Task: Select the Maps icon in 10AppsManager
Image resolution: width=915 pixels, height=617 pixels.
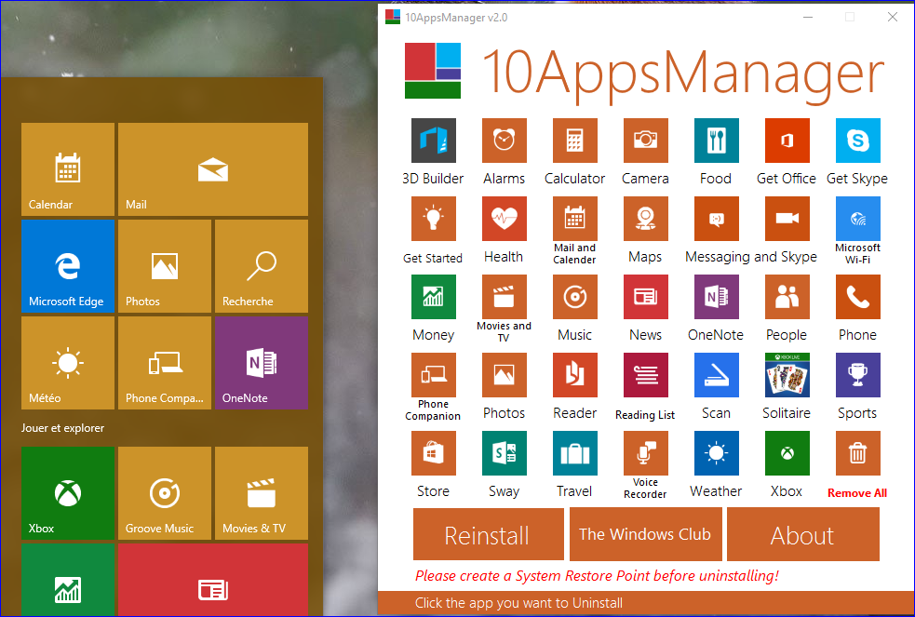Action: (x=645, y=219)
